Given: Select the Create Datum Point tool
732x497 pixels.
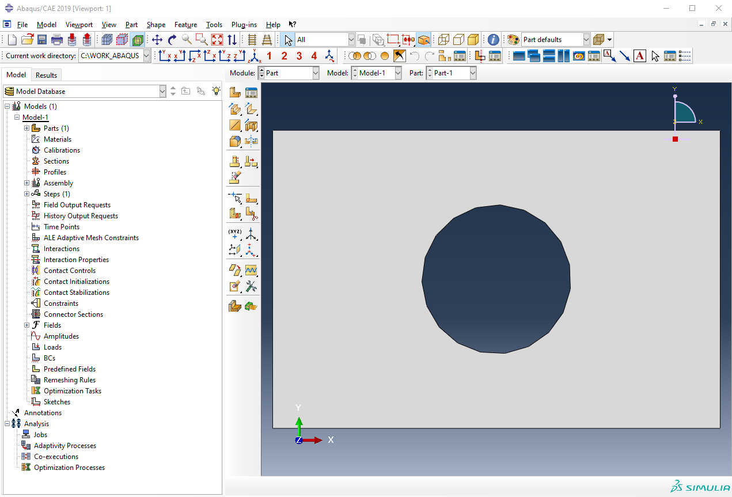Looking at the screenshot, I should tap(235, 234).
